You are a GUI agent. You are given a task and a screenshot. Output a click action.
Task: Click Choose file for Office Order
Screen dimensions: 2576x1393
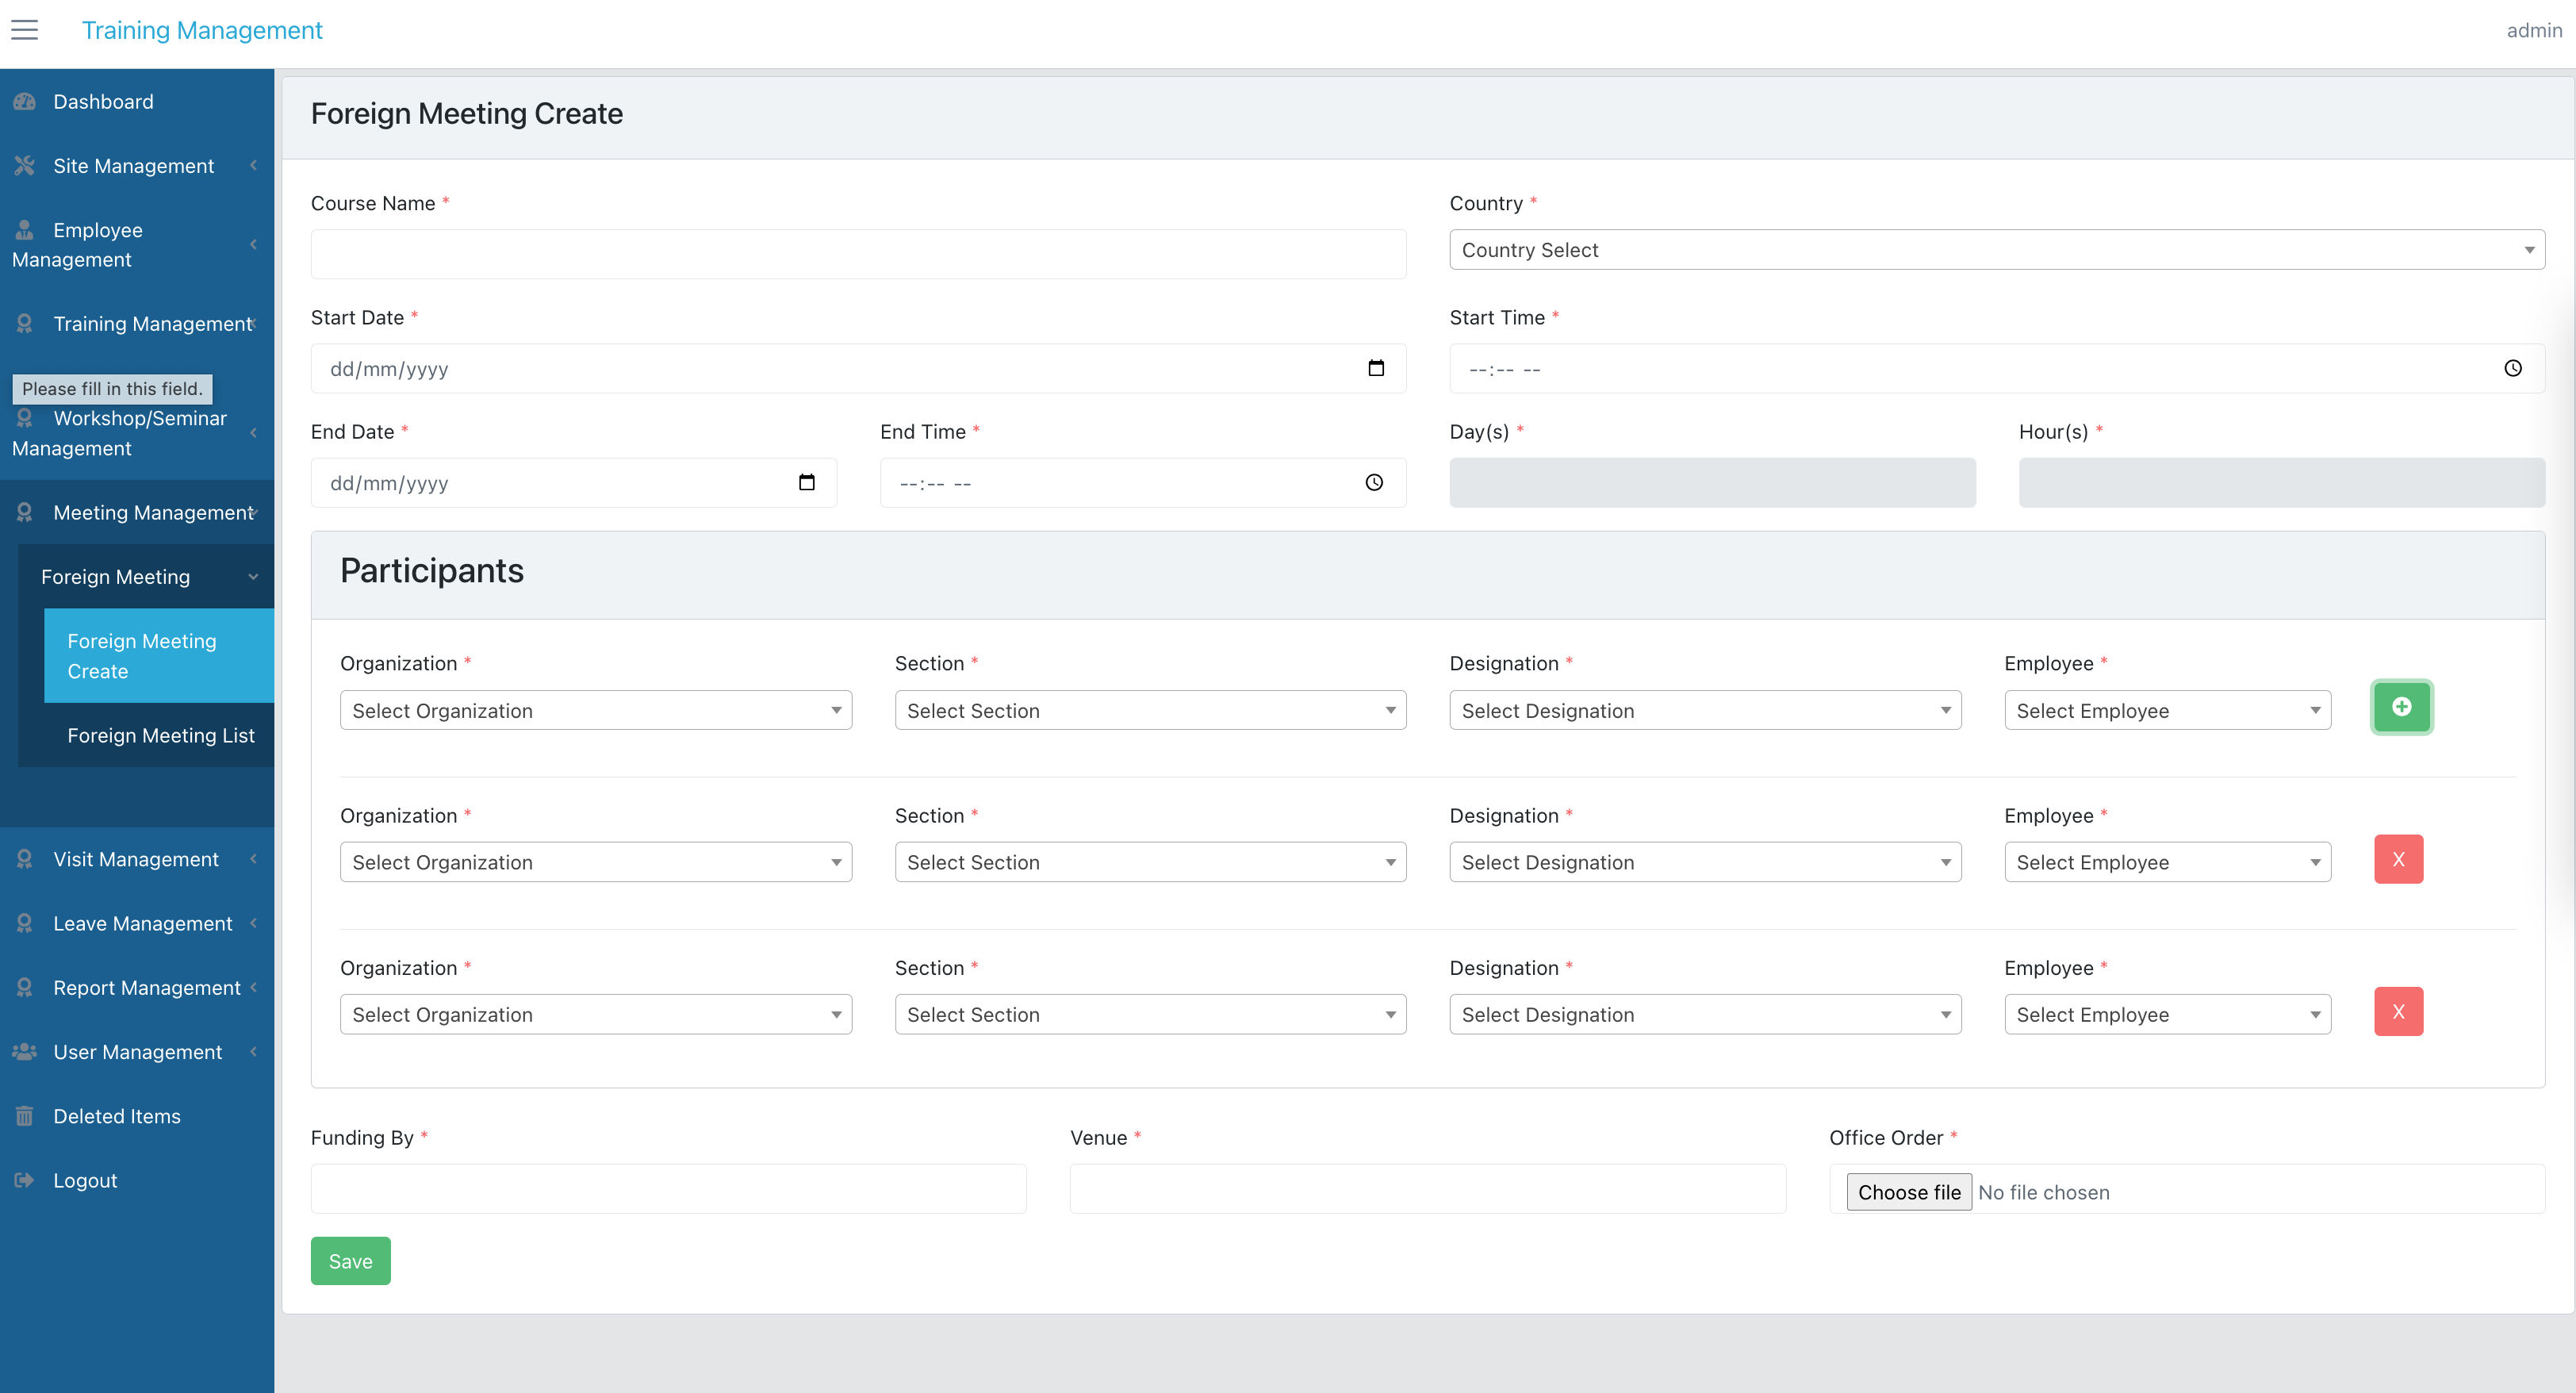pyautogui.click(x=1908, y=1192)
